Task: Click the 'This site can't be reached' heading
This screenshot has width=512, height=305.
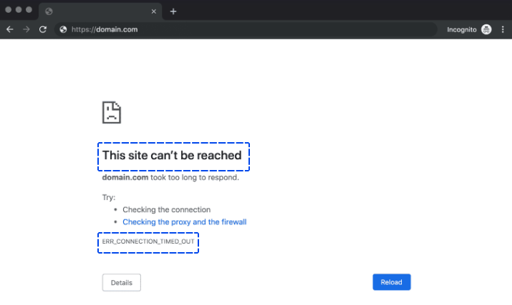Action: [172, 156]
